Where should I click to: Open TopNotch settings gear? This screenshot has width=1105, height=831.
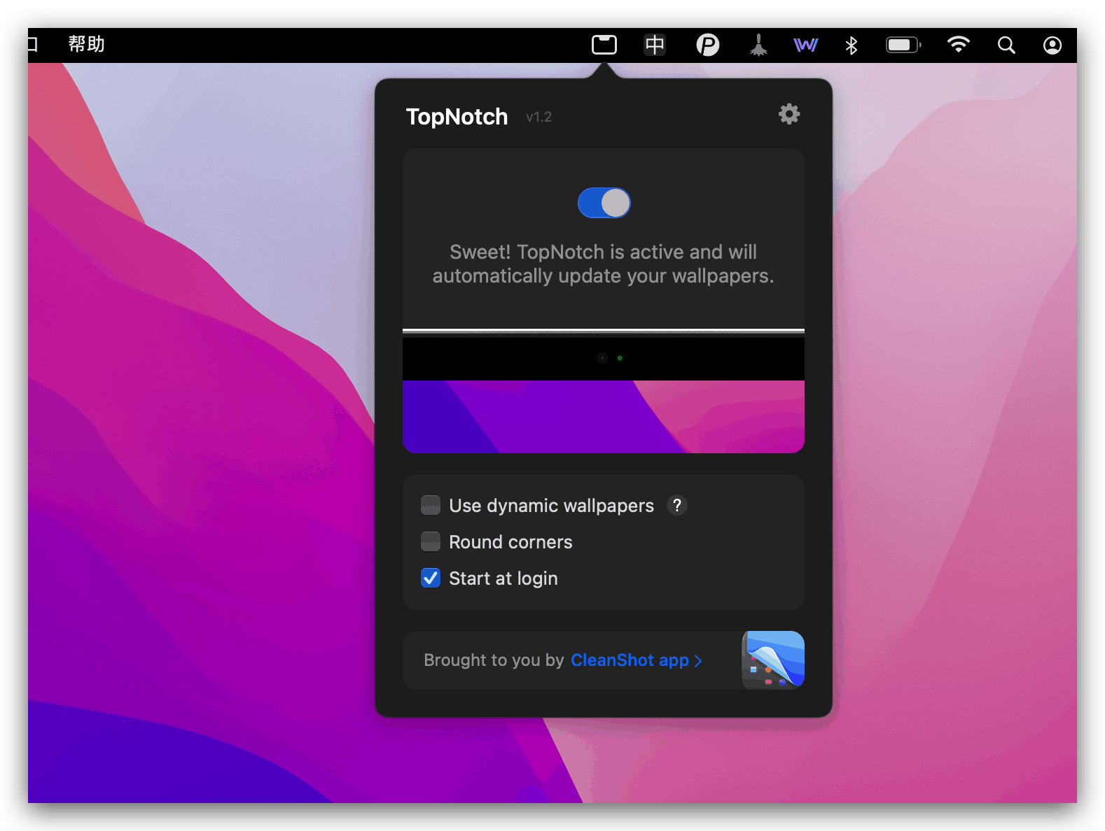[789, 114]
